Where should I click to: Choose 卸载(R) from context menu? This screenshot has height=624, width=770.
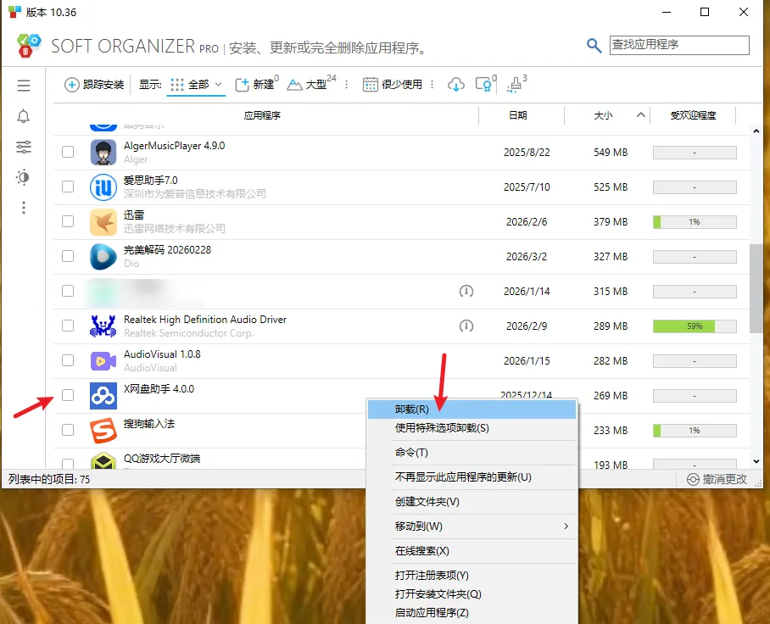coord(471,409)
